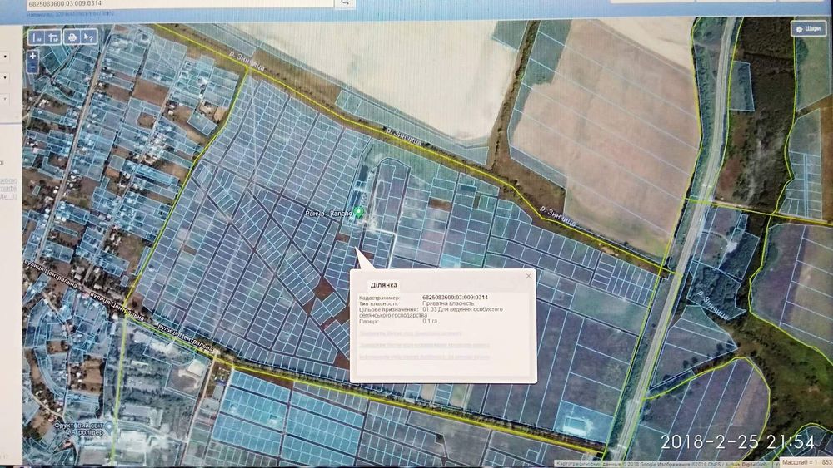Open the first link in parcel popup
This screenshot has height=468, width=833.
(x=411, y=333)
